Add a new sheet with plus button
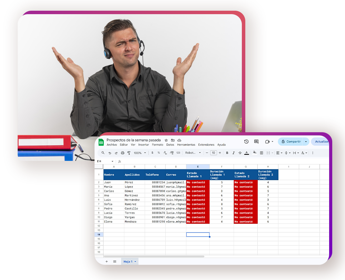345x280 pixels. (x=106, y=262)
